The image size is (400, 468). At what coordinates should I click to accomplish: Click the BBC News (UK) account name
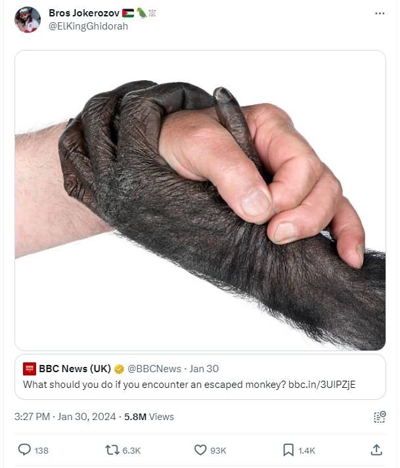tap(75, 369)
